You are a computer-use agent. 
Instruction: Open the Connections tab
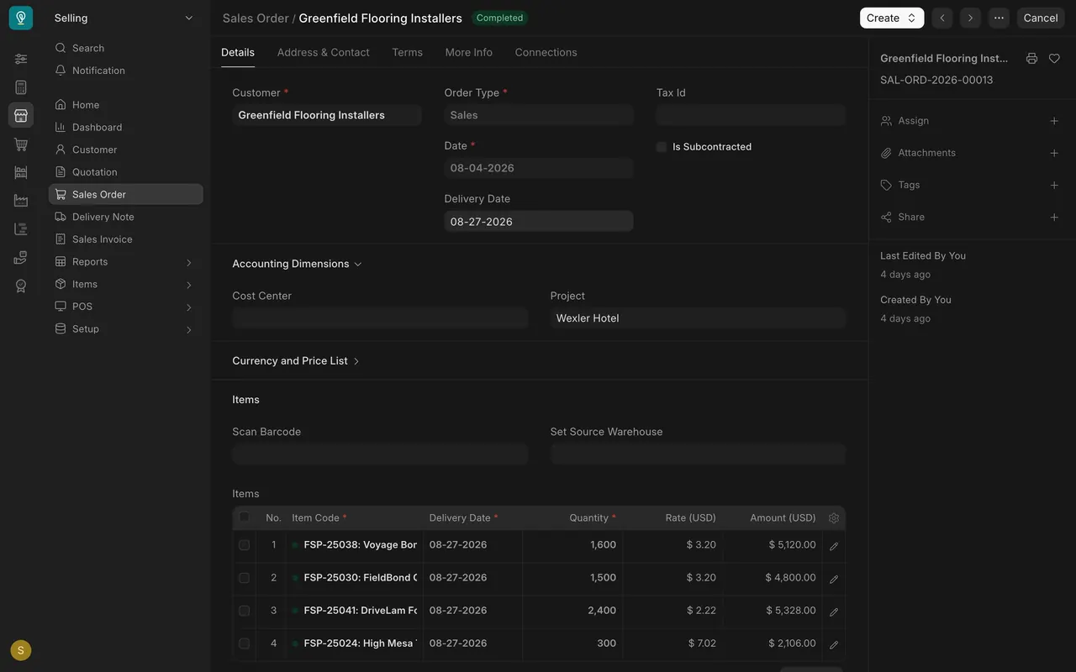[x=546, y=52]
